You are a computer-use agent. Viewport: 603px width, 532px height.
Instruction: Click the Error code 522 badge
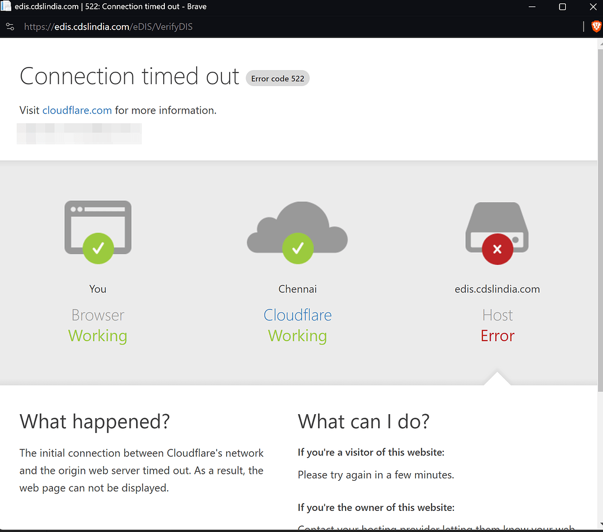(x=277, y=78)
